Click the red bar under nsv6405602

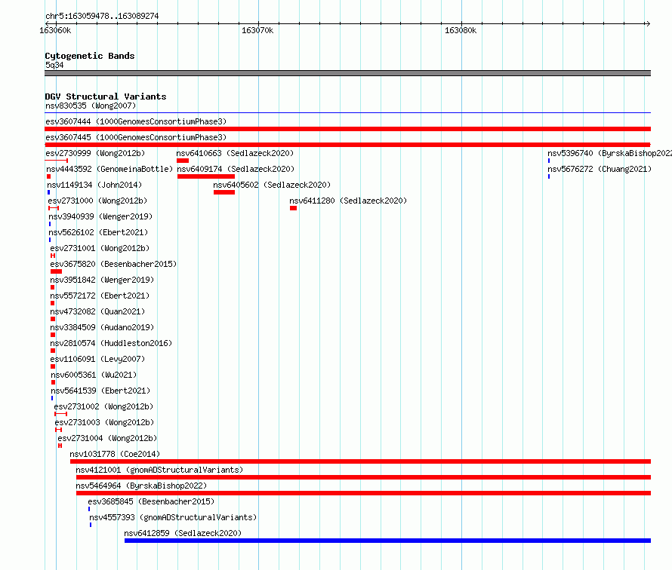[224, 192]
